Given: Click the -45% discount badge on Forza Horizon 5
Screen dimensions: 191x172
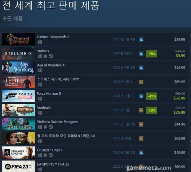Looking at the screenshot, I should click(x=151, y=96).
